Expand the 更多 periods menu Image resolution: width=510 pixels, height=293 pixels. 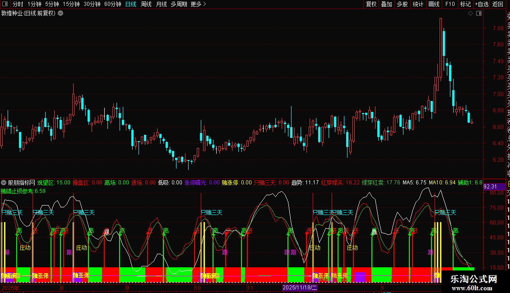coord(199,4)
